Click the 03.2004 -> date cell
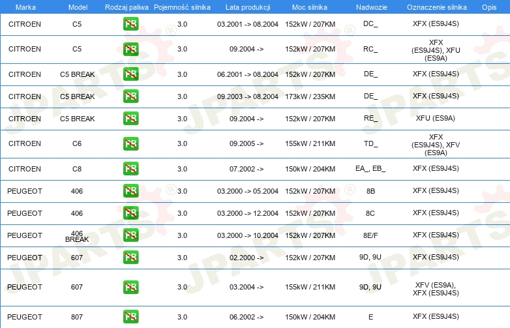Viewport: 510px width, 328px height. click(247, 287)
